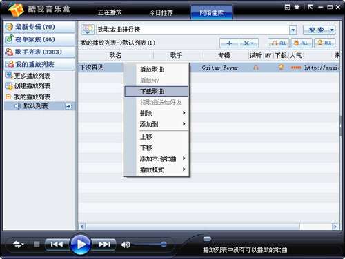Click the headphone listen-all button
The width and height of the screenshot is (345, 259).
point(279,43)
